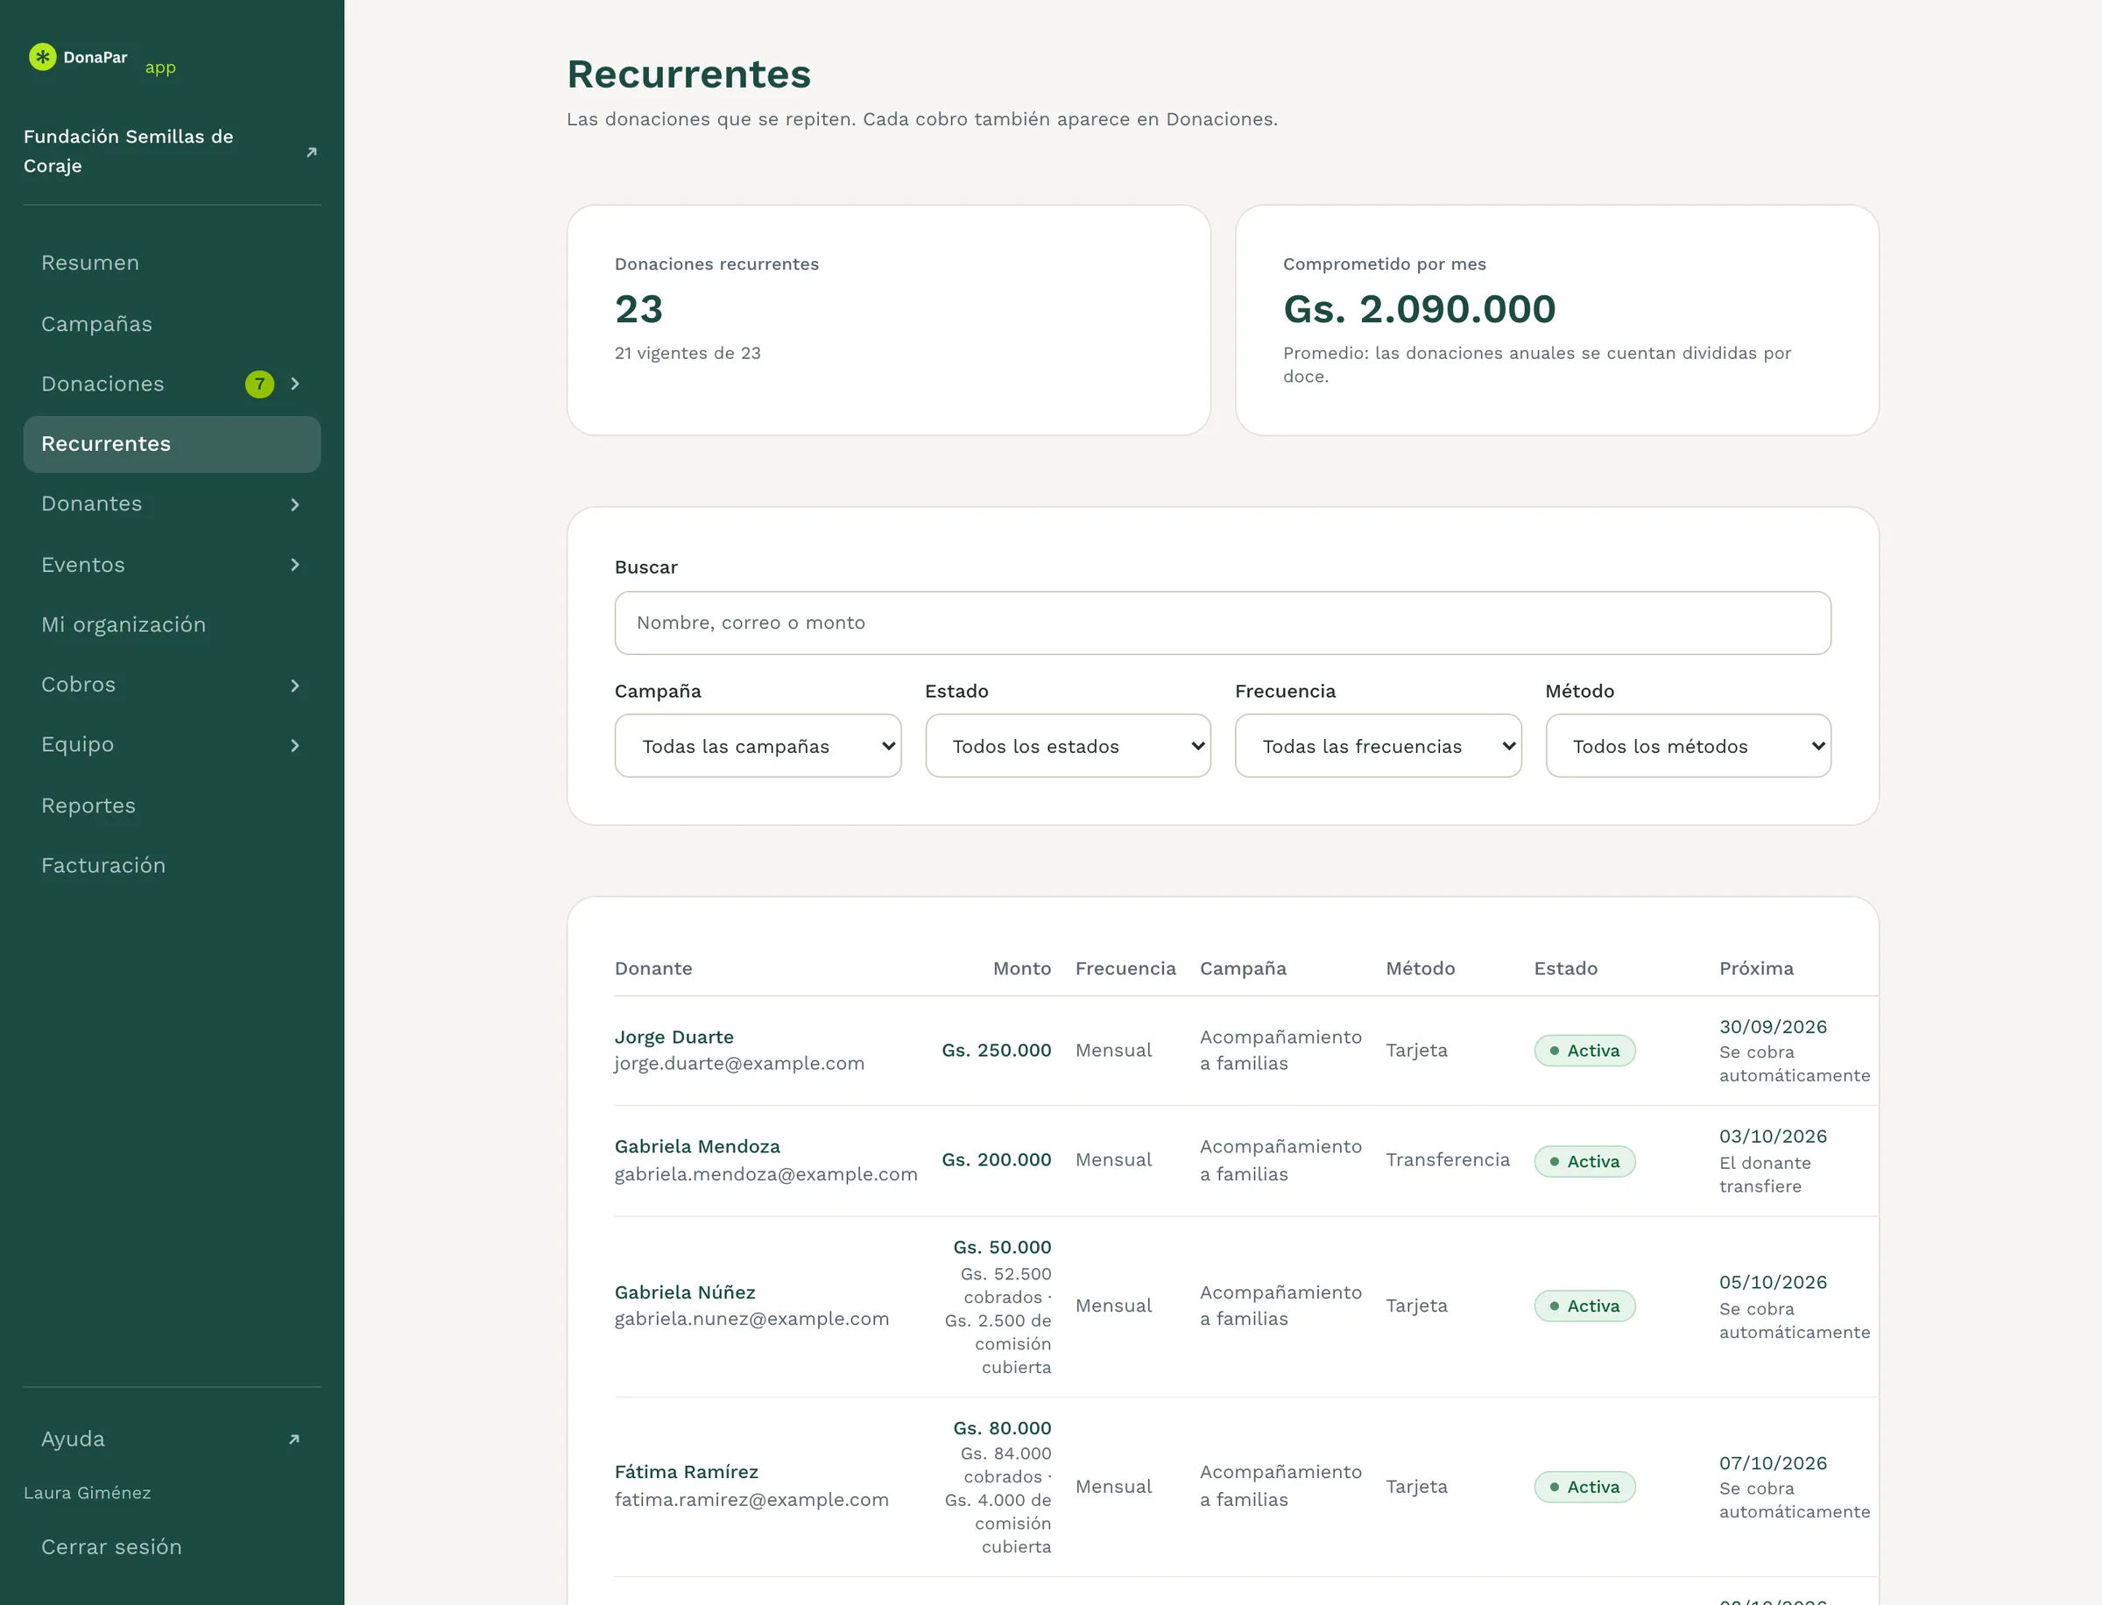Click Transferencia method cell
2102x1605 pixels.
tap(1448, 1160)
